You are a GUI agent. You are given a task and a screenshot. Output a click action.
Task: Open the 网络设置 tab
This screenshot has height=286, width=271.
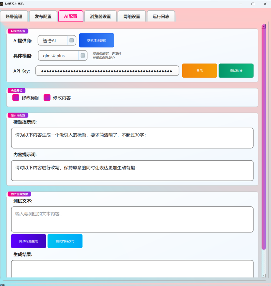coord(132,16)
